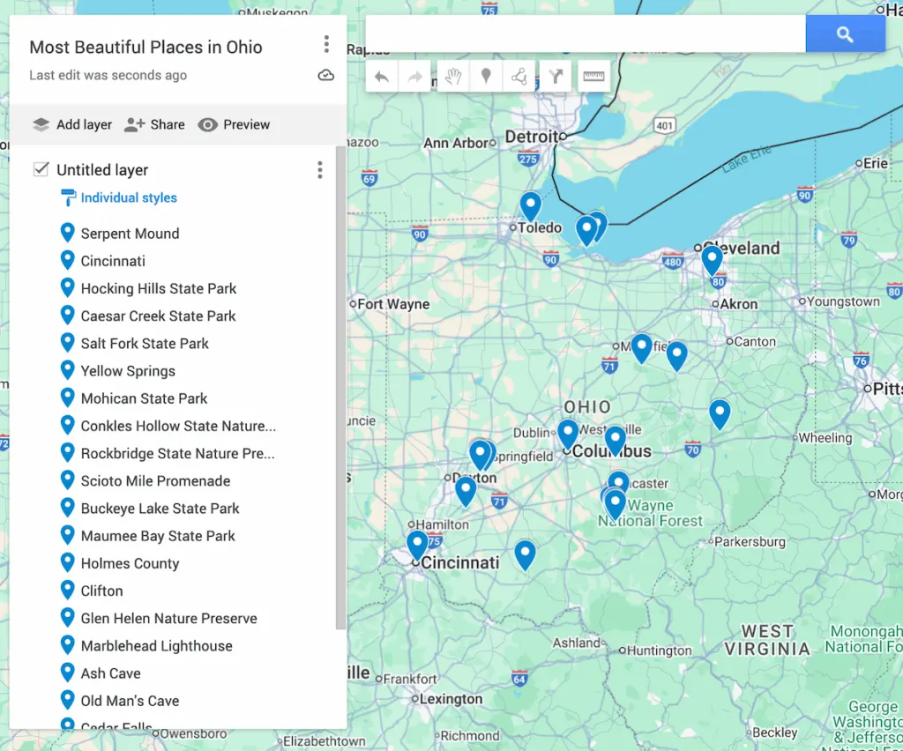The image size is (903, 751).
Task: Select Rockbridge State Nature Preserve item
Action: pyautogui.click(x=178, y=453)
